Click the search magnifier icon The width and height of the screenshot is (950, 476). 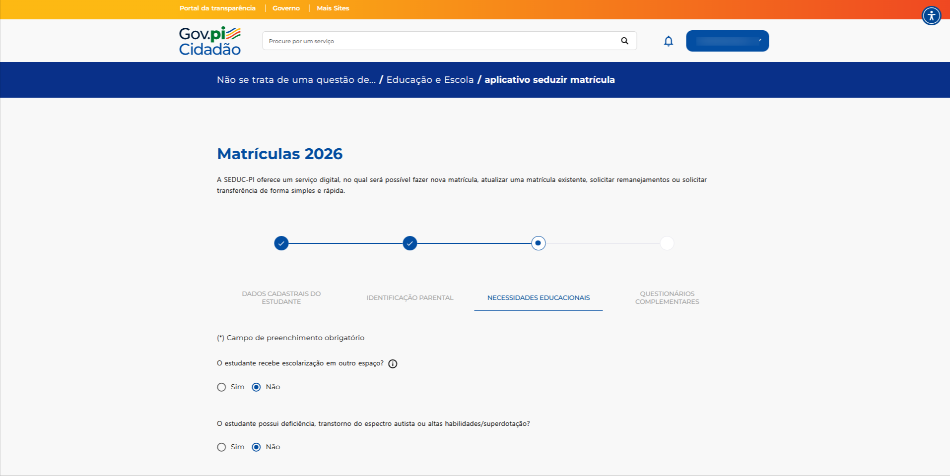624,41
